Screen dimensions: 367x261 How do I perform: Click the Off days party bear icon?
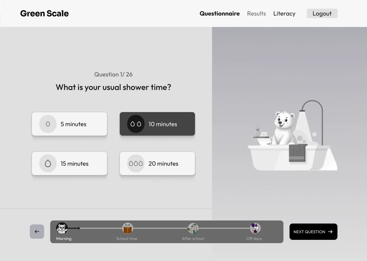[x=255, y=228]
